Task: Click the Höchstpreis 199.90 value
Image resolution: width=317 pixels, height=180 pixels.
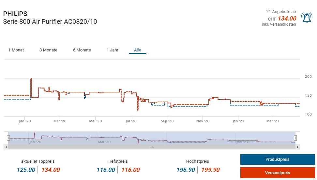Action: (210, 170)
